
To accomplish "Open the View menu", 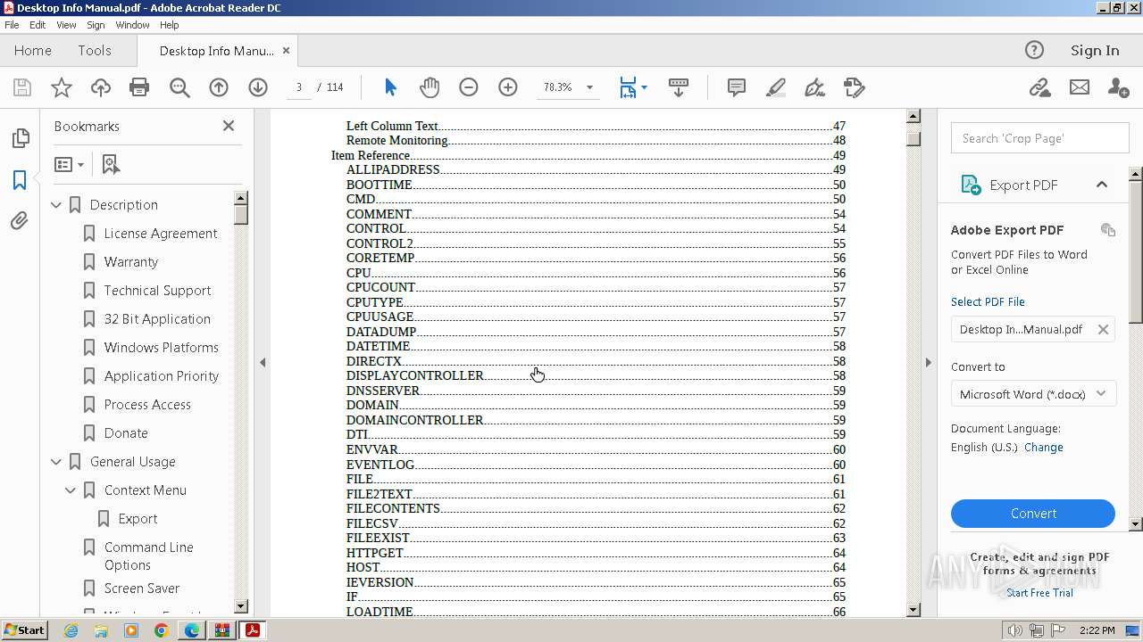I will [66, 25].
